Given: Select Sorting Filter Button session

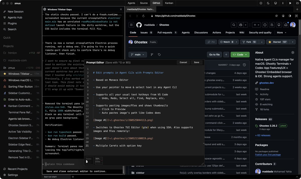Looking at the screenshot, I should (21, 87).
